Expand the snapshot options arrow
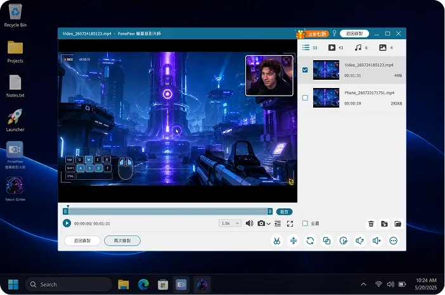 click(269, 223)
